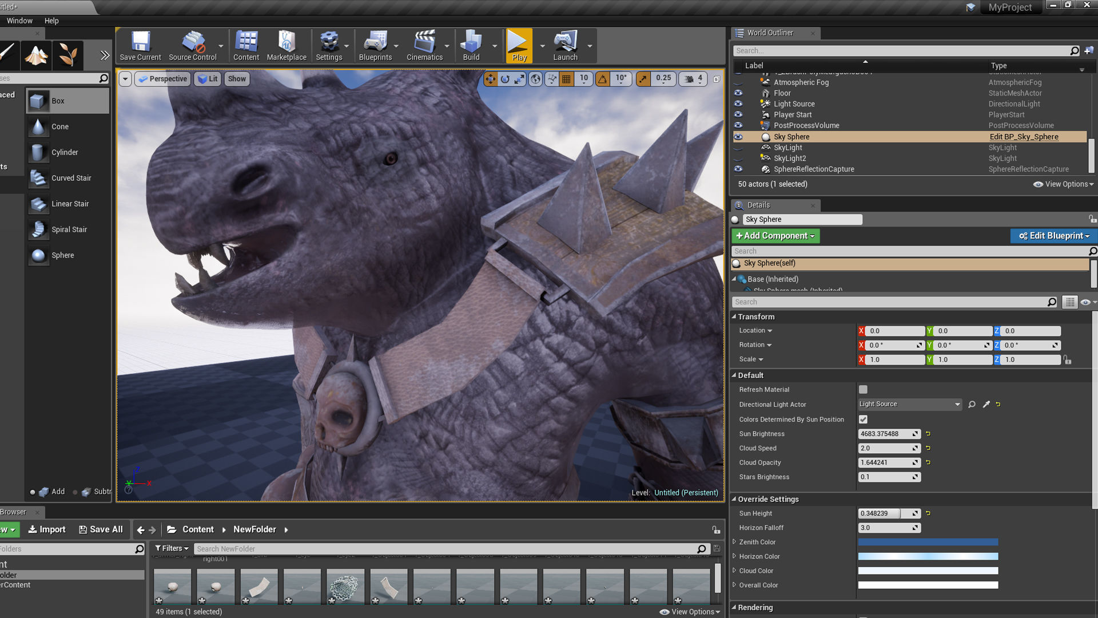Select the Spiral Stair brush
The image size is (1098, 618).
click(x=67, y=229)
